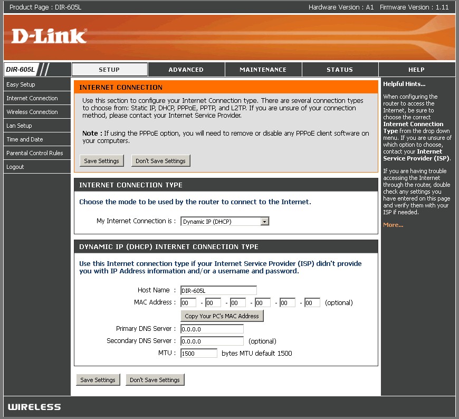
Task: Switch to the ADVANCED tab
Action: [186, 70]
